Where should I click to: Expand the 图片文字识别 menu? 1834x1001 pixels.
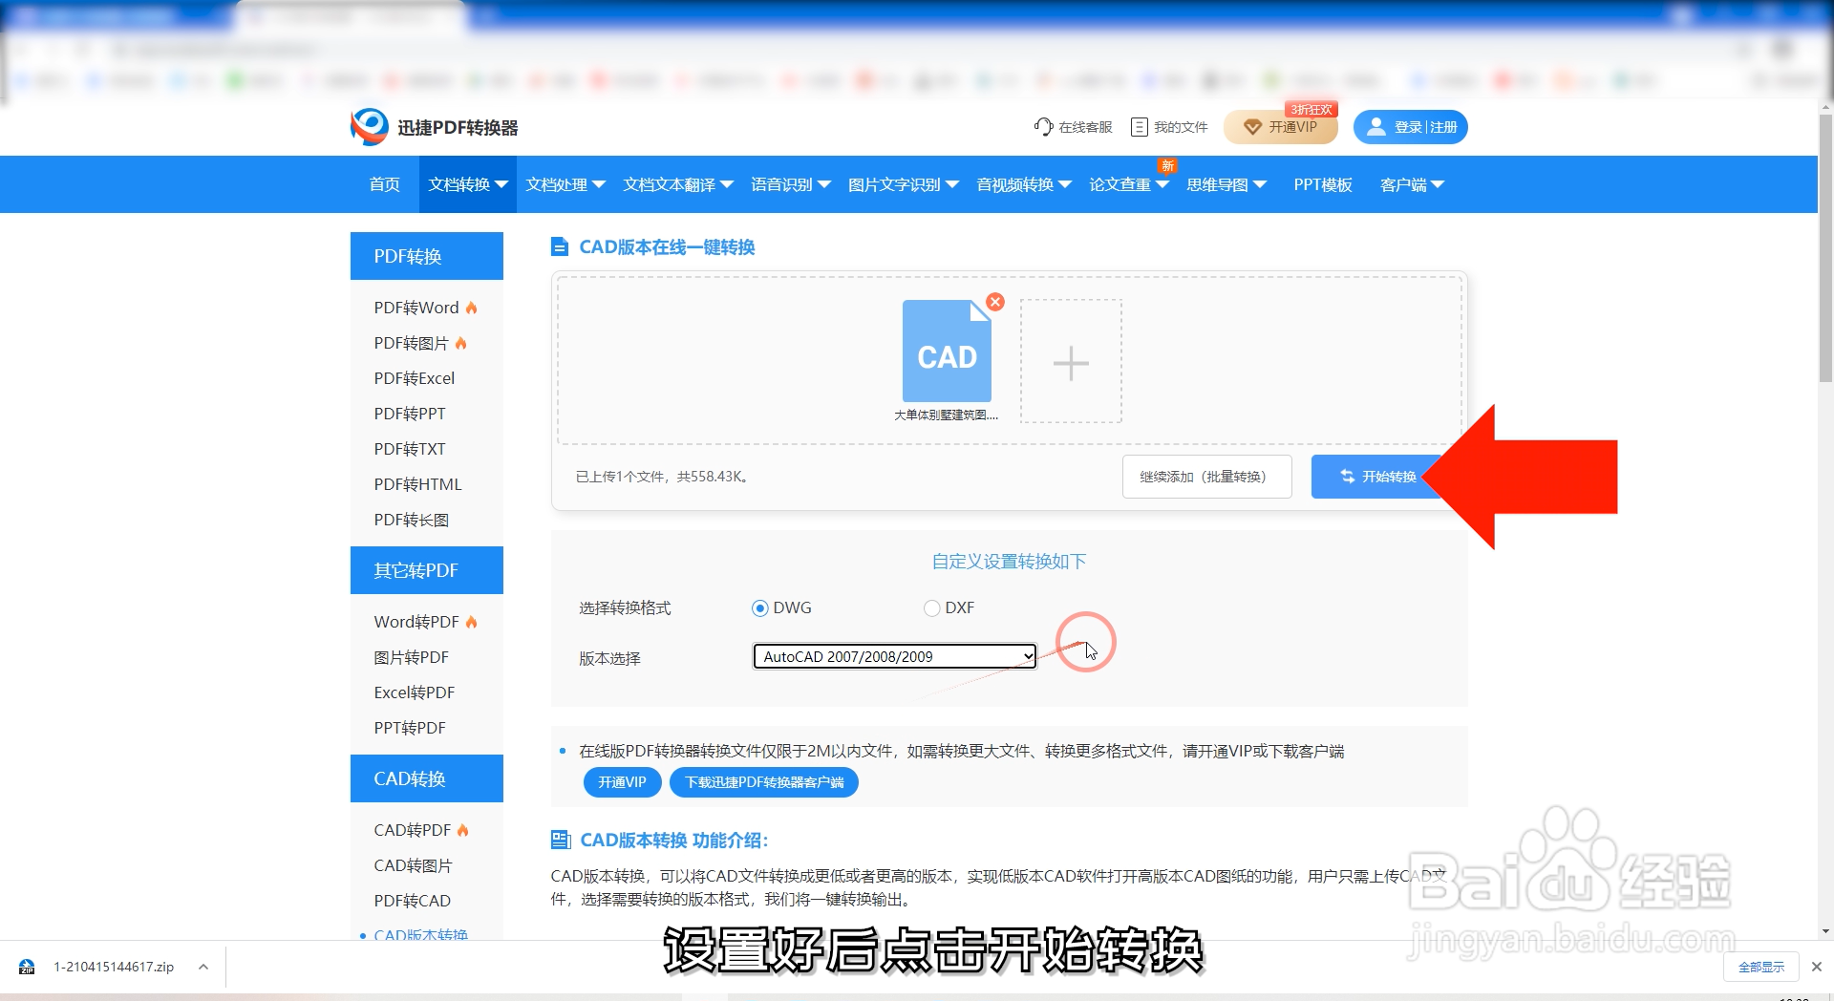[x=904, y=184]
